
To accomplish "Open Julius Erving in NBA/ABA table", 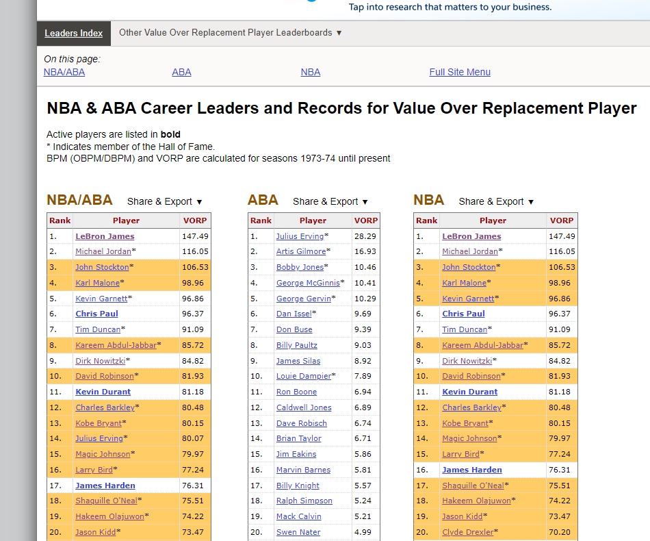I will click(99, 438).
